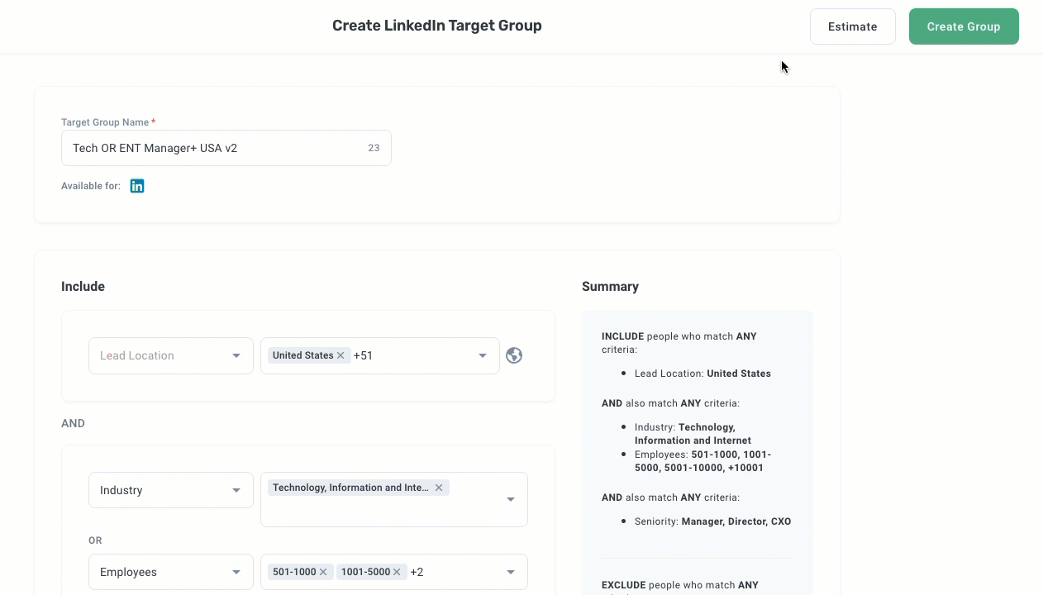Click the Estimate button

click(852, 26)
